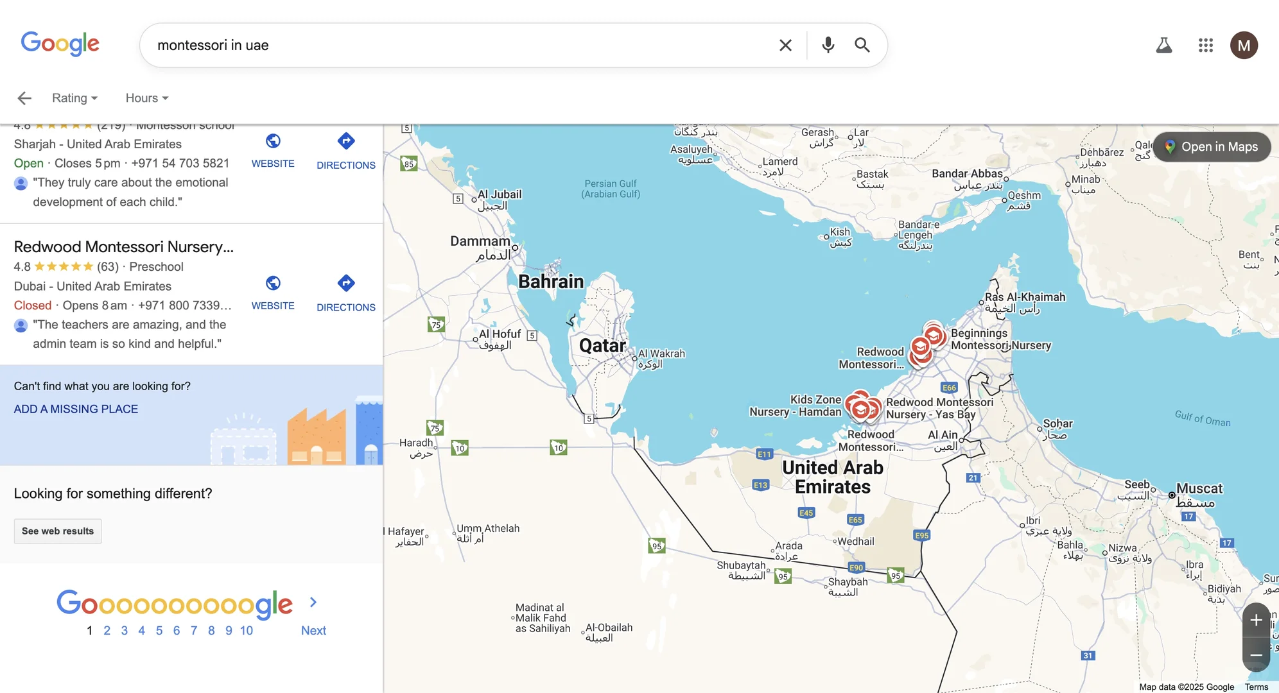The height and width of the screenshot is (693, 1279).
Task: Click the microphone voice search icon
Action: pyautogui.click(x=828, y=45)
